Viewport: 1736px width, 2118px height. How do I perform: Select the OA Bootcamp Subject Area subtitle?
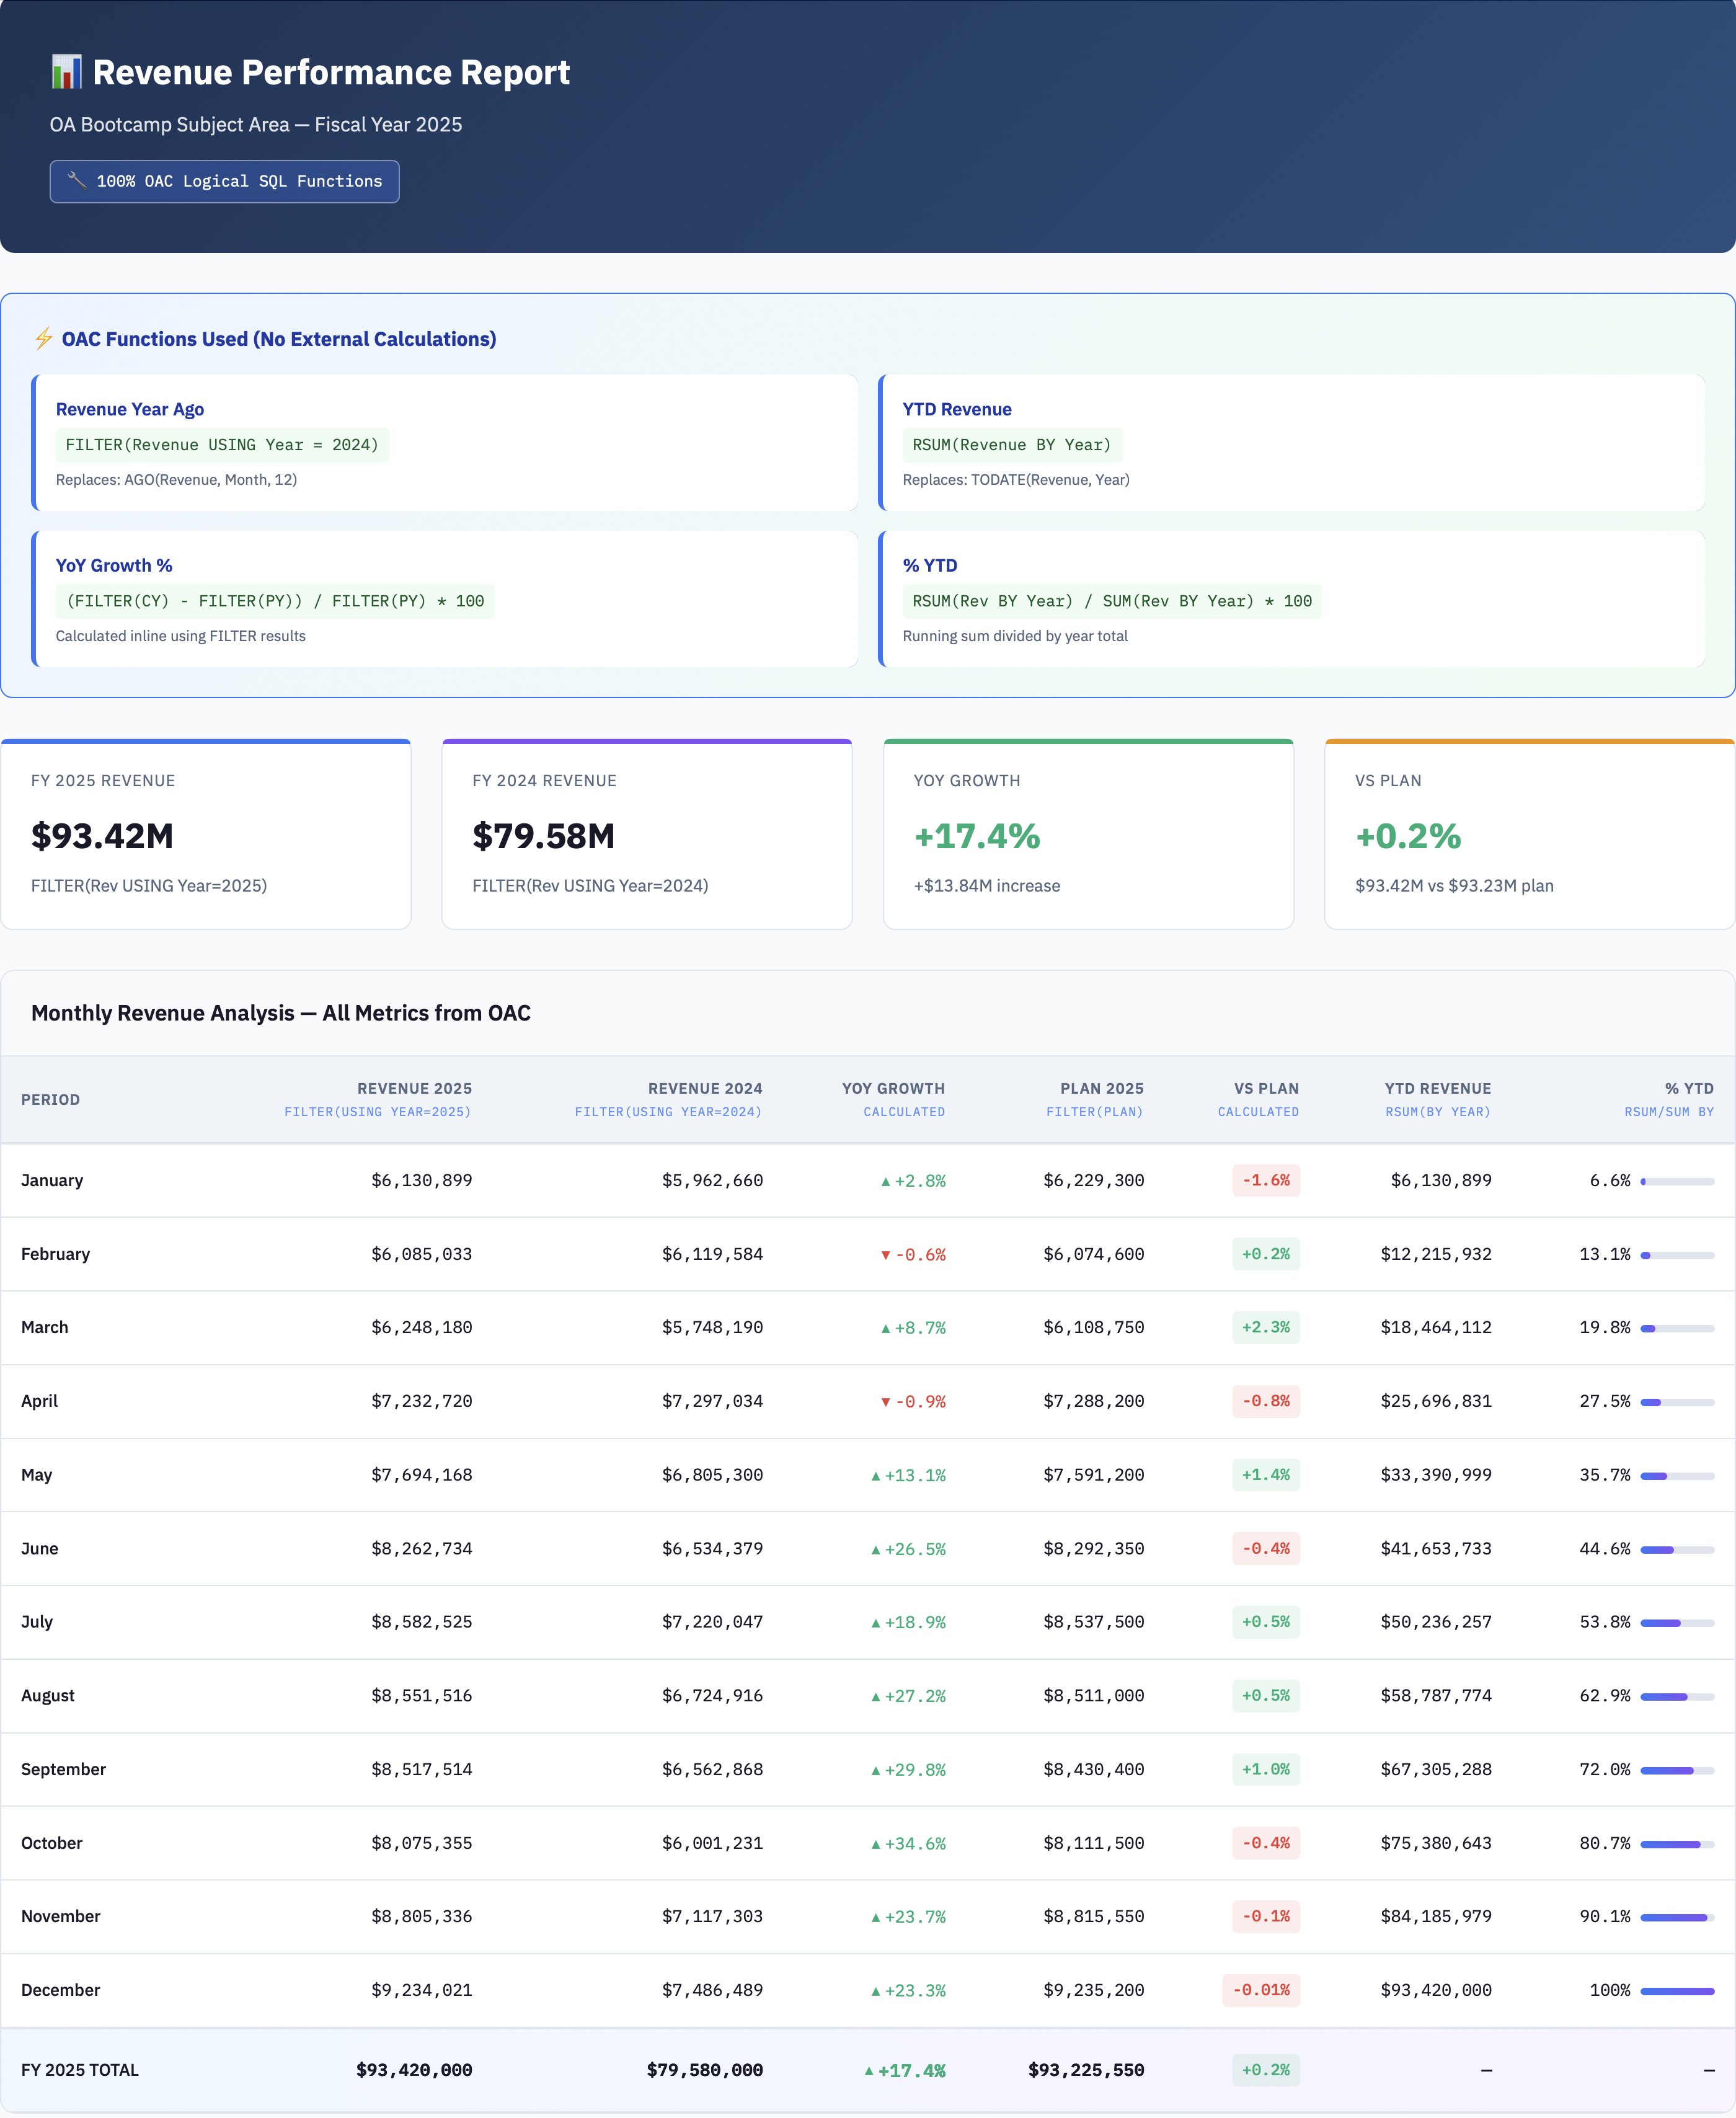click(x=256, y=124)
